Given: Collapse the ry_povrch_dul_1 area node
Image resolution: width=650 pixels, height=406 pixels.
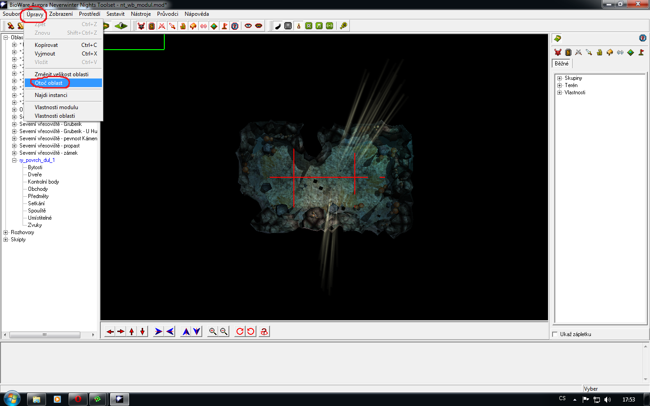Looking at the screenshot, I should (x=14, y=160).
